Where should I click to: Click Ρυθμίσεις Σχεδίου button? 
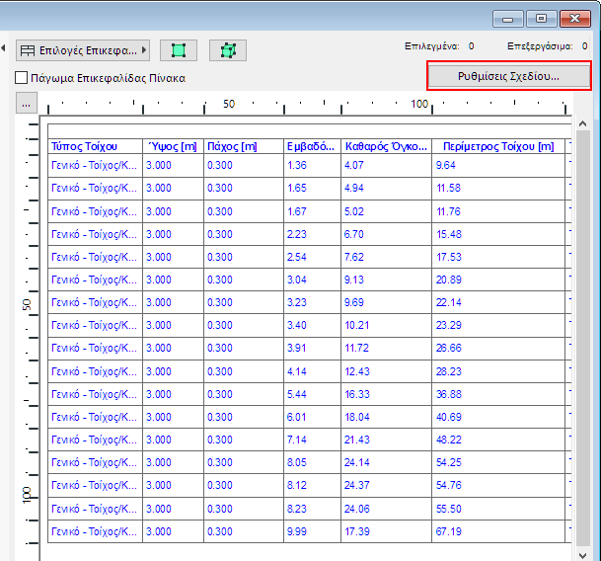click(508, 75)
